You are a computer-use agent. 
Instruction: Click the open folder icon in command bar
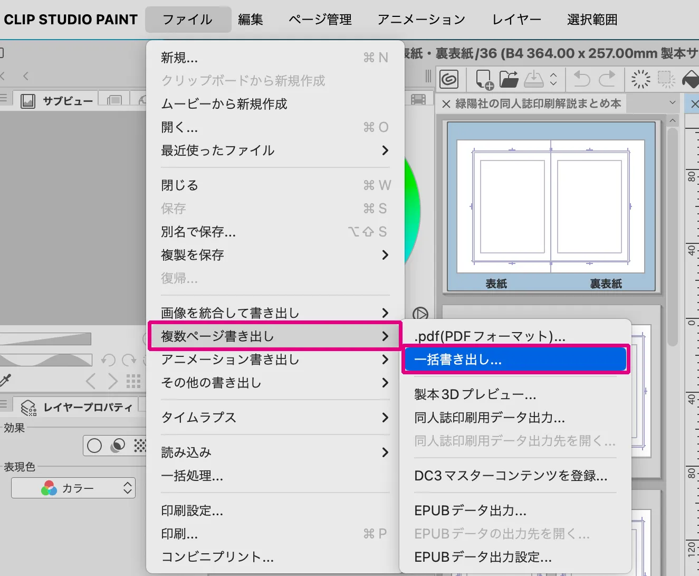509,79
